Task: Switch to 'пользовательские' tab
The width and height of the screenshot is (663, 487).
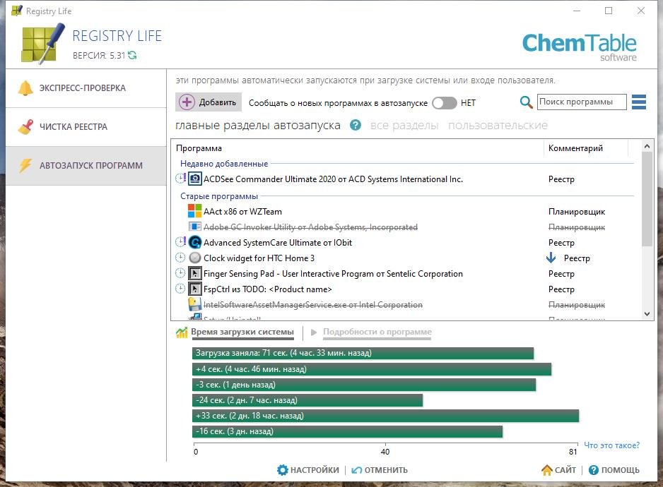Action: click(x=498, y=126)
